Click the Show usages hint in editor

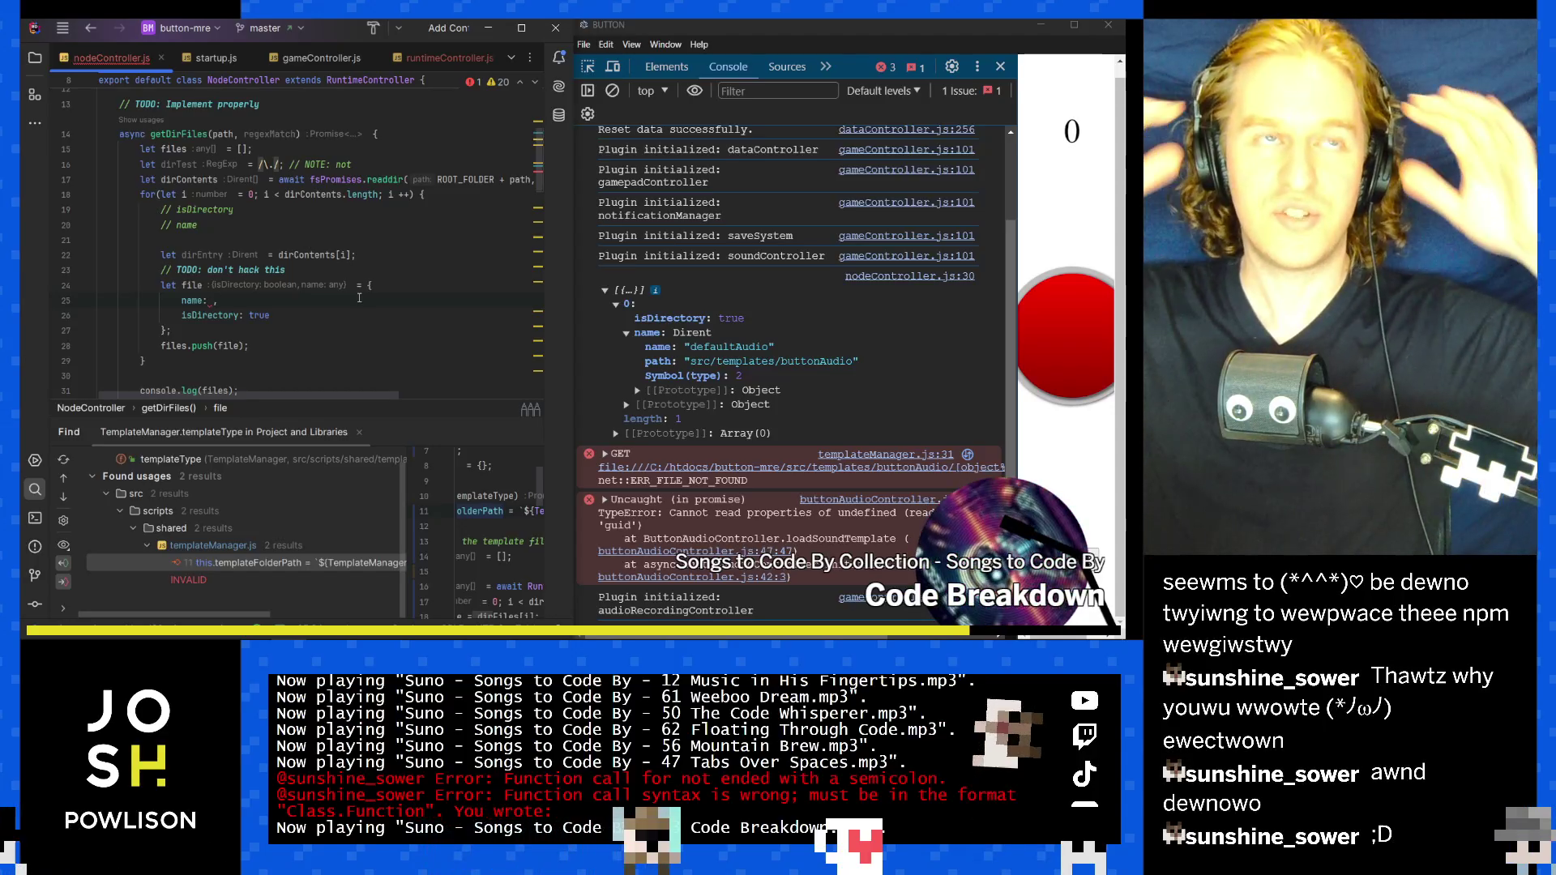(142, 119)
